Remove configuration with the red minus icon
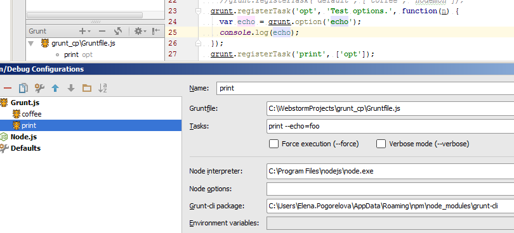The height and width of the screenshot is (233, 514). (8, 88)
